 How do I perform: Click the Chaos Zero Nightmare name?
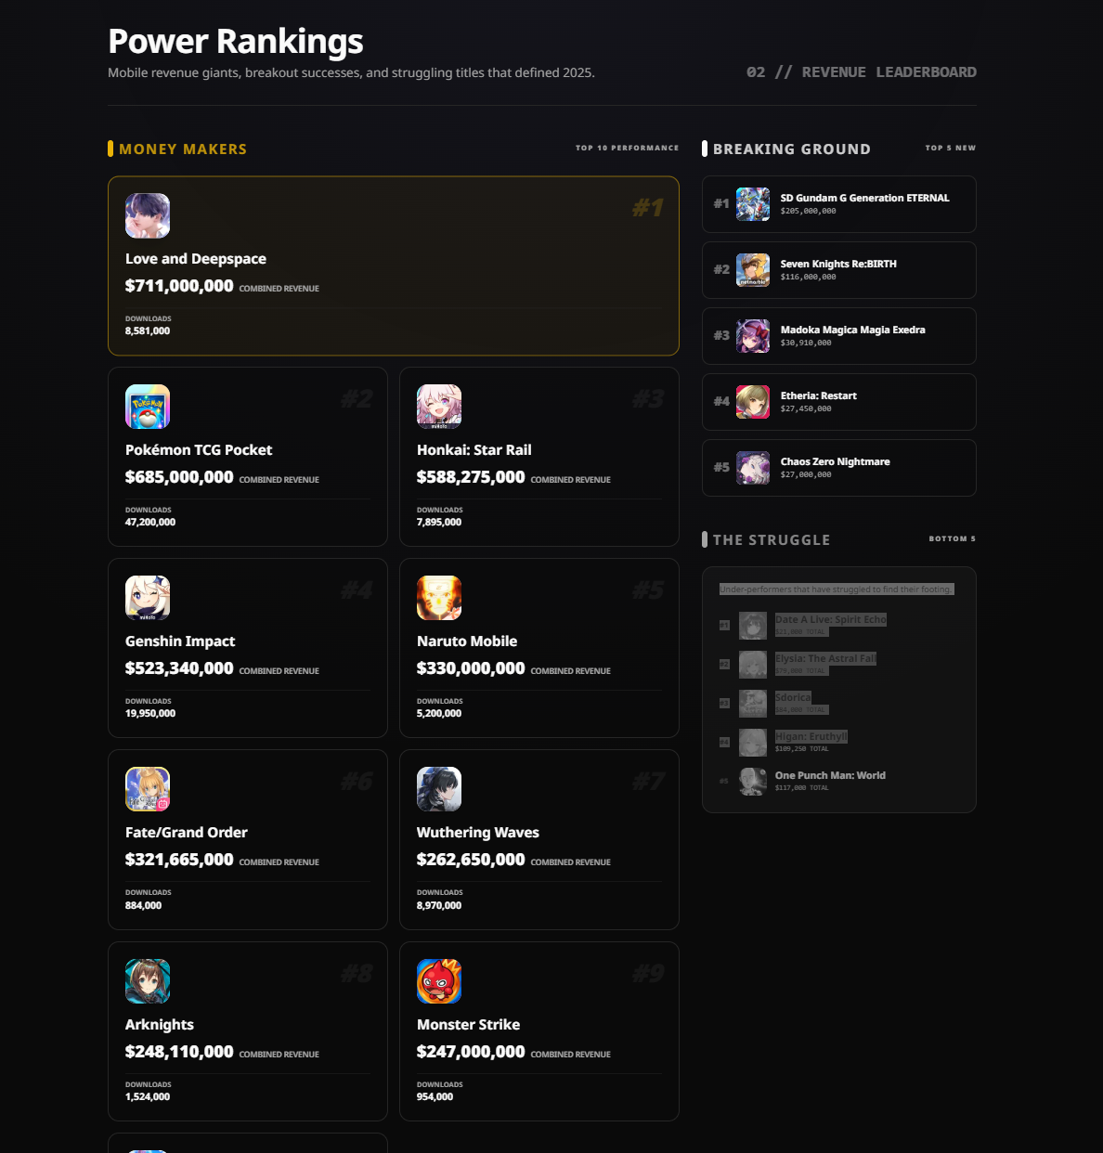click(x=836, y=461)
